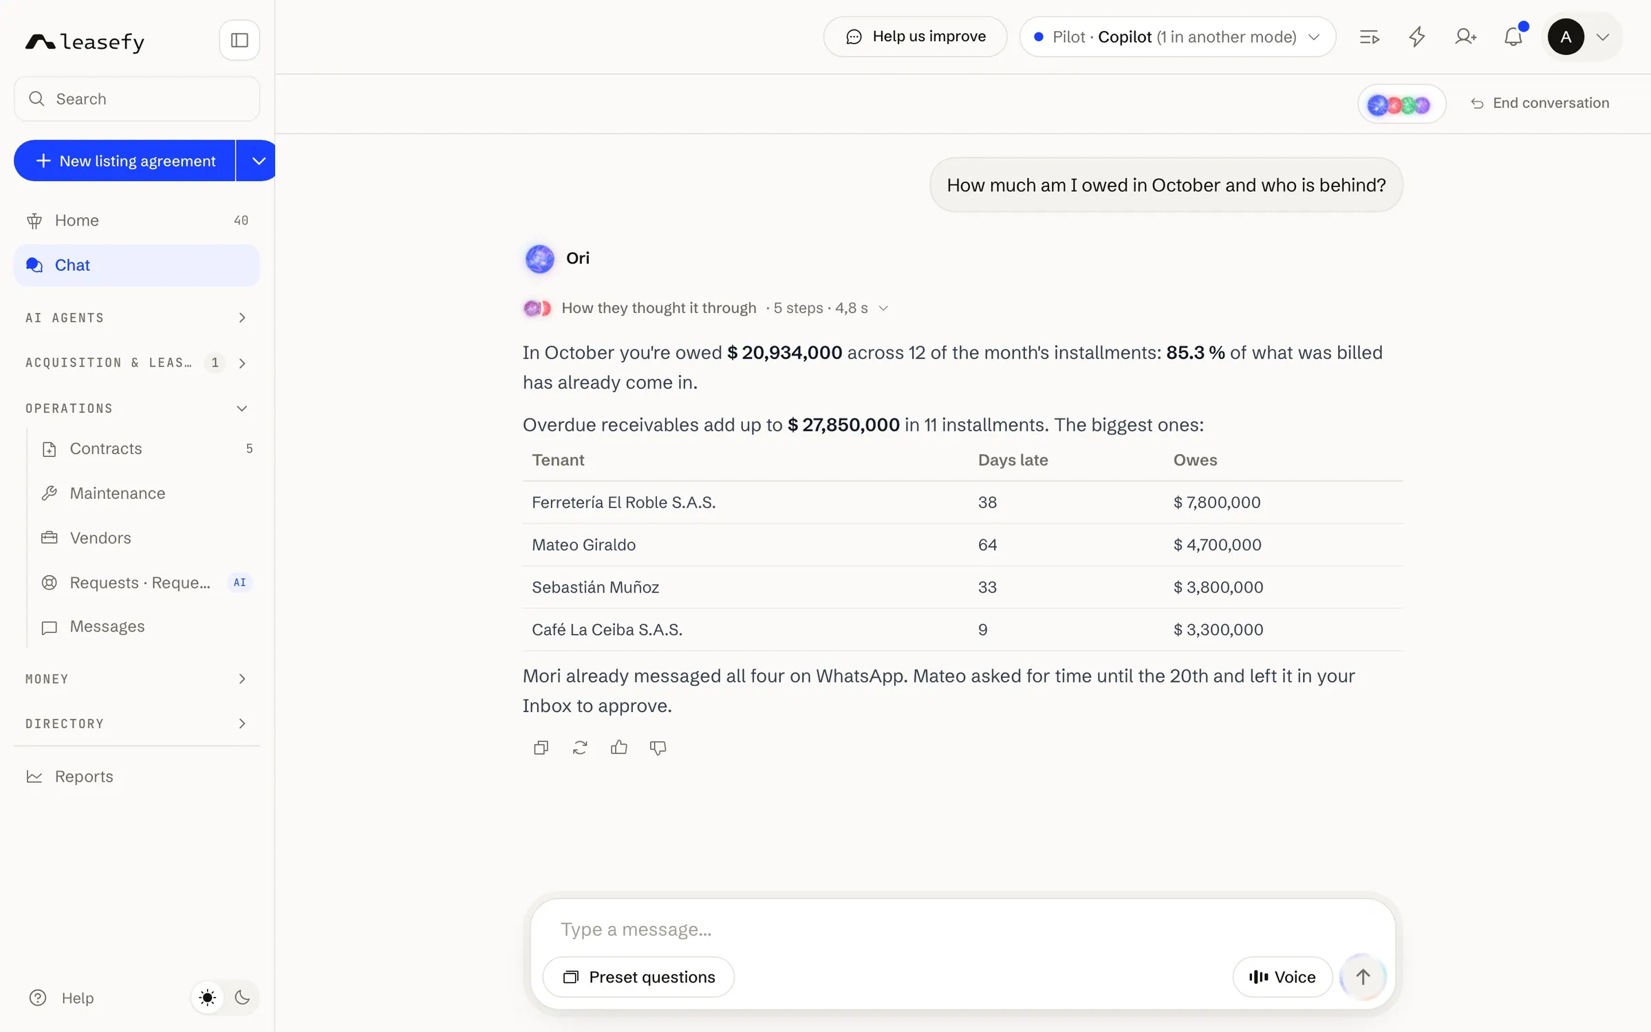
Task: Open the playlist queue icon in top bar
Action: click(x=1369, y=37)
